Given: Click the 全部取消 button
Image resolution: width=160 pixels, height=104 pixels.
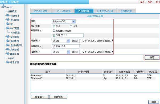Looking at the screenshot, I should 58,97.
